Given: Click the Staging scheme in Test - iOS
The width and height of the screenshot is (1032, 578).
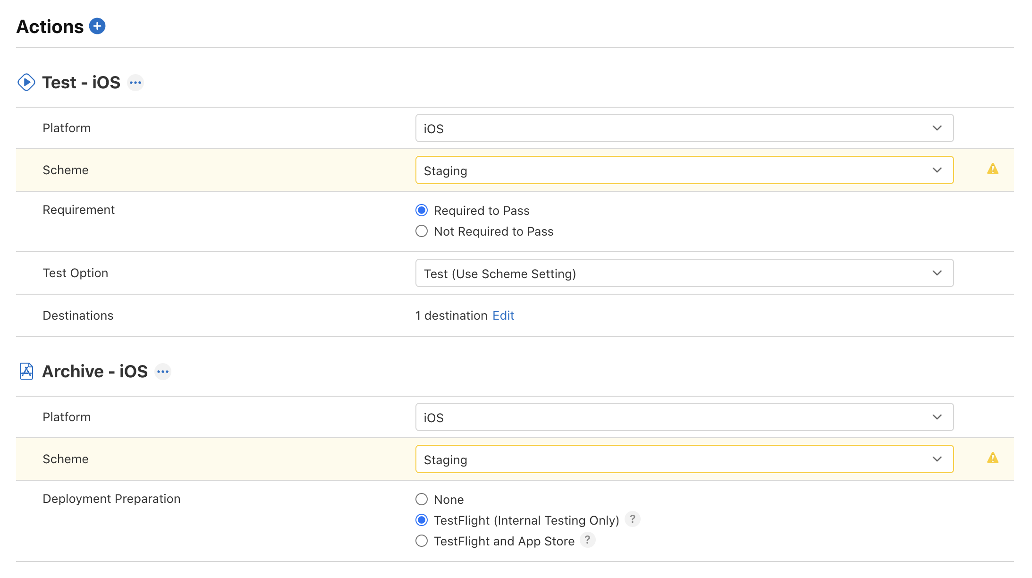Looking at the screenshot, I should pos(684,170).
